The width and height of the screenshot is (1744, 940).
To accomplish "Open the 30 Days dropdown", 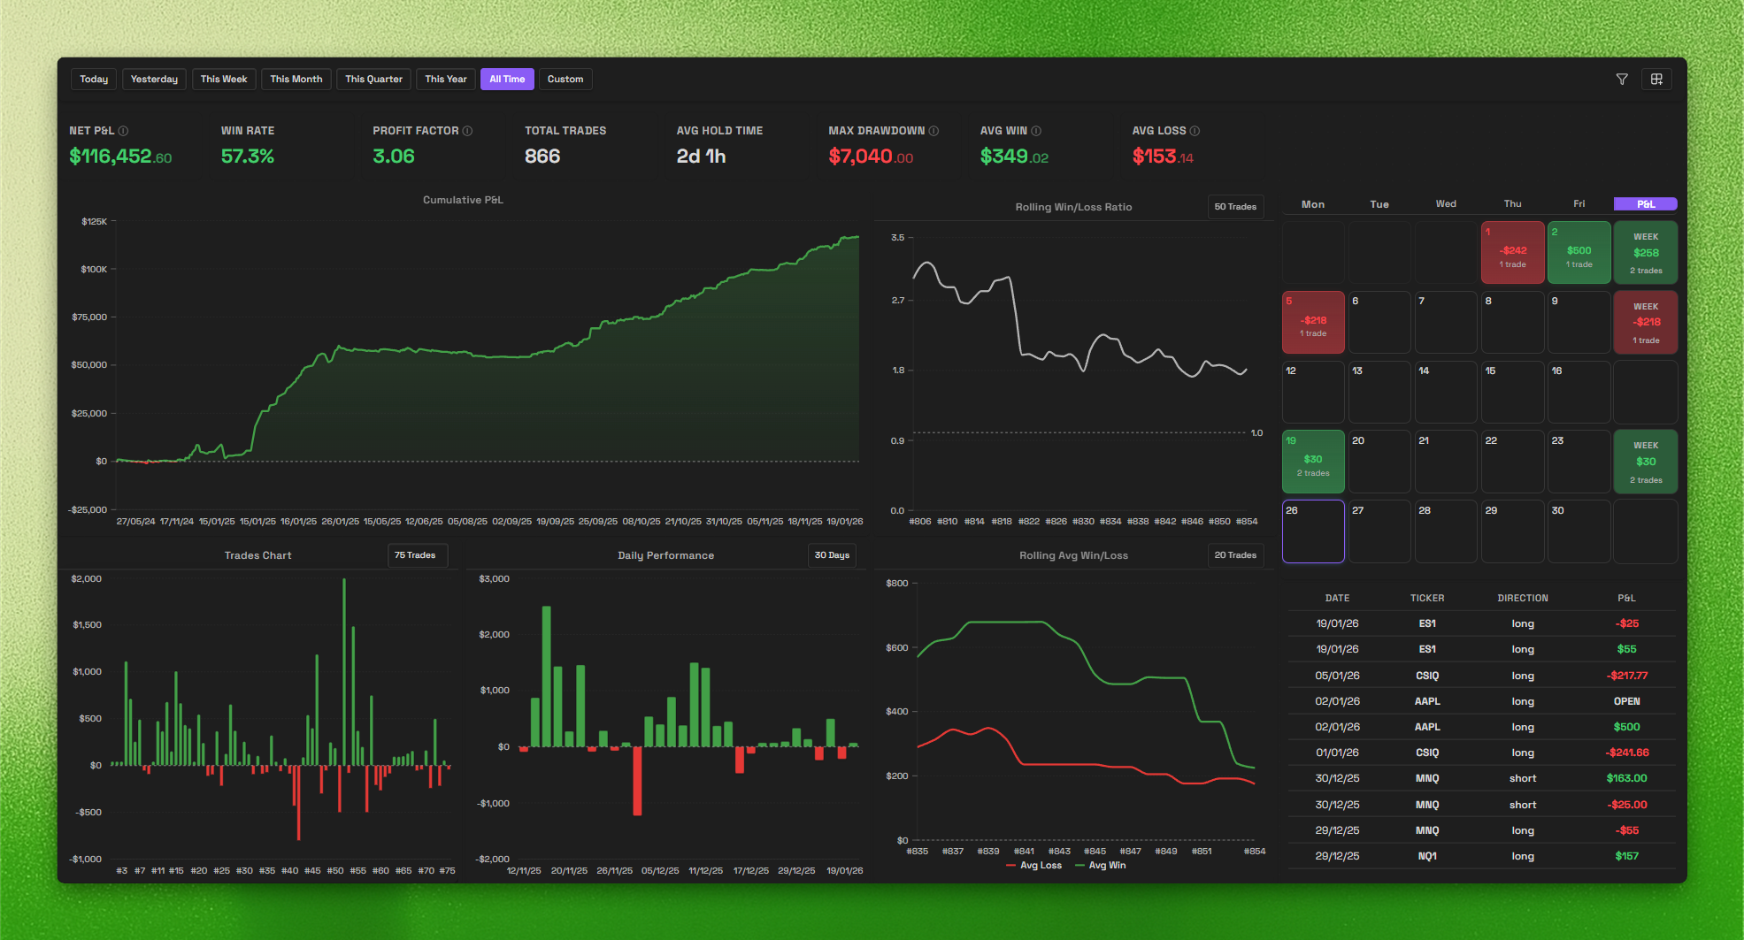I will tap(832, 555).
